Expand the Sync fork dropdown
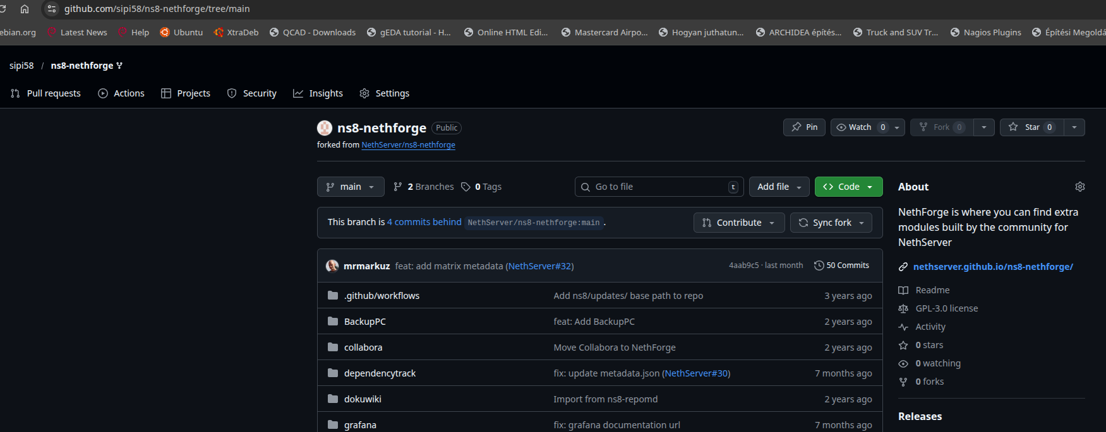Viewport: 1106px width, 432px height. [831, 223]
